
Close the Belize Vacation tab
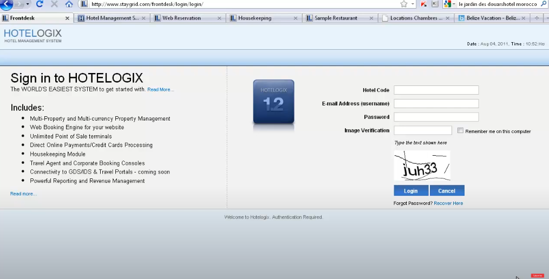coord(524,18)
